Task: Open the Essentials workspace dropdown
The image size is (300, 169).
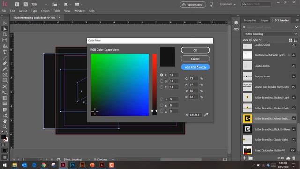Action: click(x=227, y=4)
